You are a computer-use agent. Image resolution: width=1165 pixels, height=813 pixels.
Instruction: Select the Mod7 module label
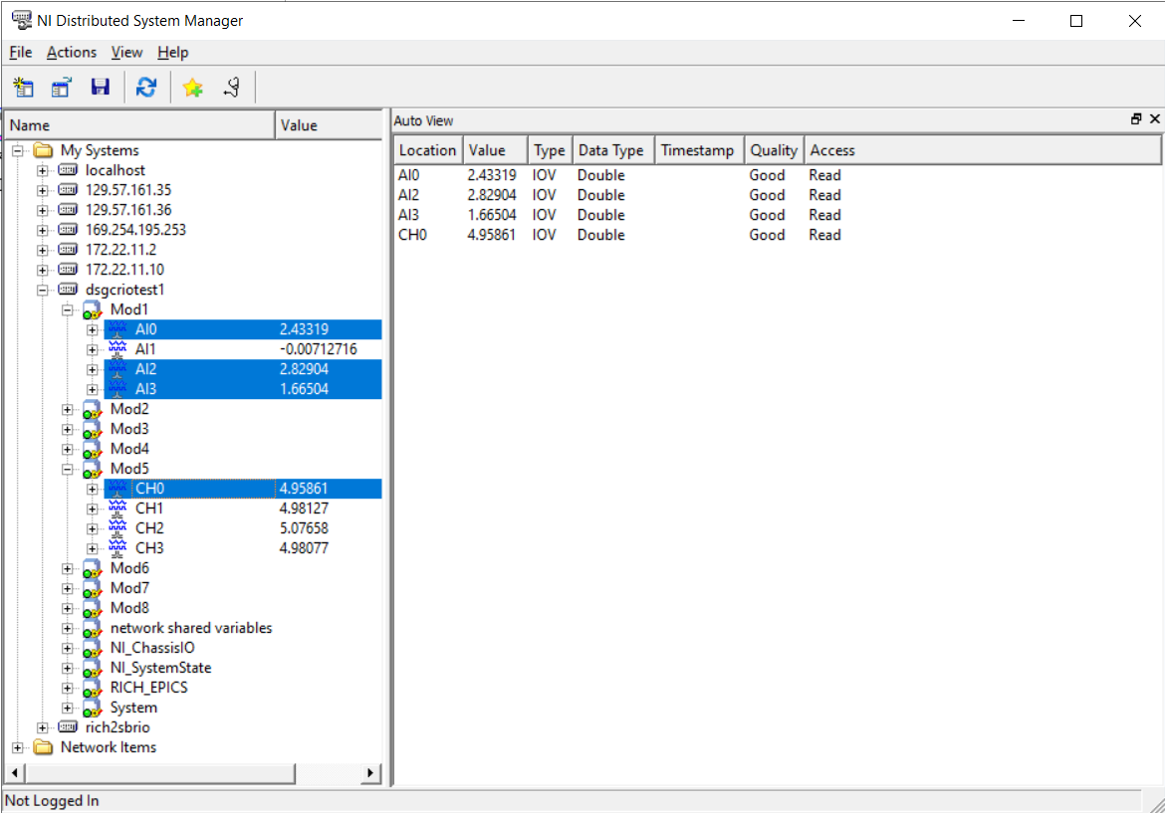pyautogui.click(x=129, y=588)
